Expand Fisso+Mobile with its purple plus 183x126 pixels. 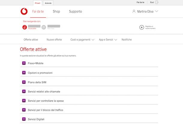pyautogui.click(x=24, y=63)
